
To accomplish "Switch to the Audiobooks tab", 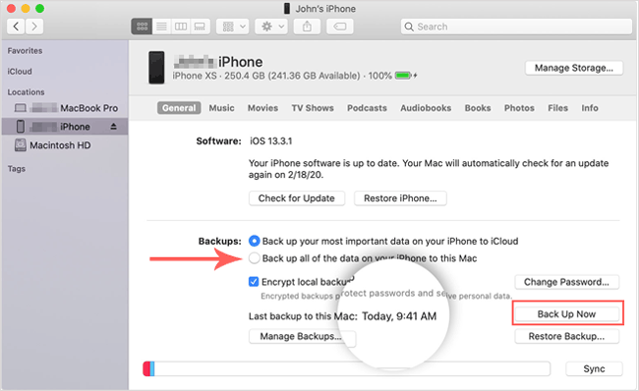I will coord(426,108).
